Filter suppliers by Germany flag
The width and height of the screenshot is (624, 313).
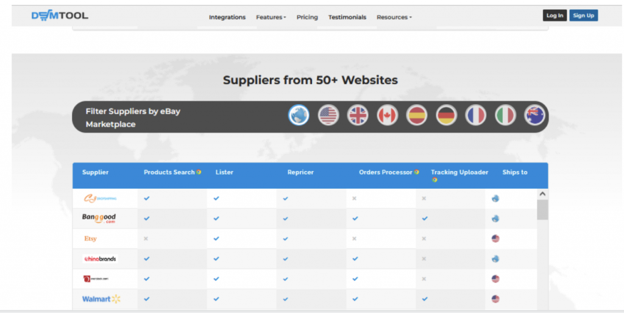click(x=446, y=115)
